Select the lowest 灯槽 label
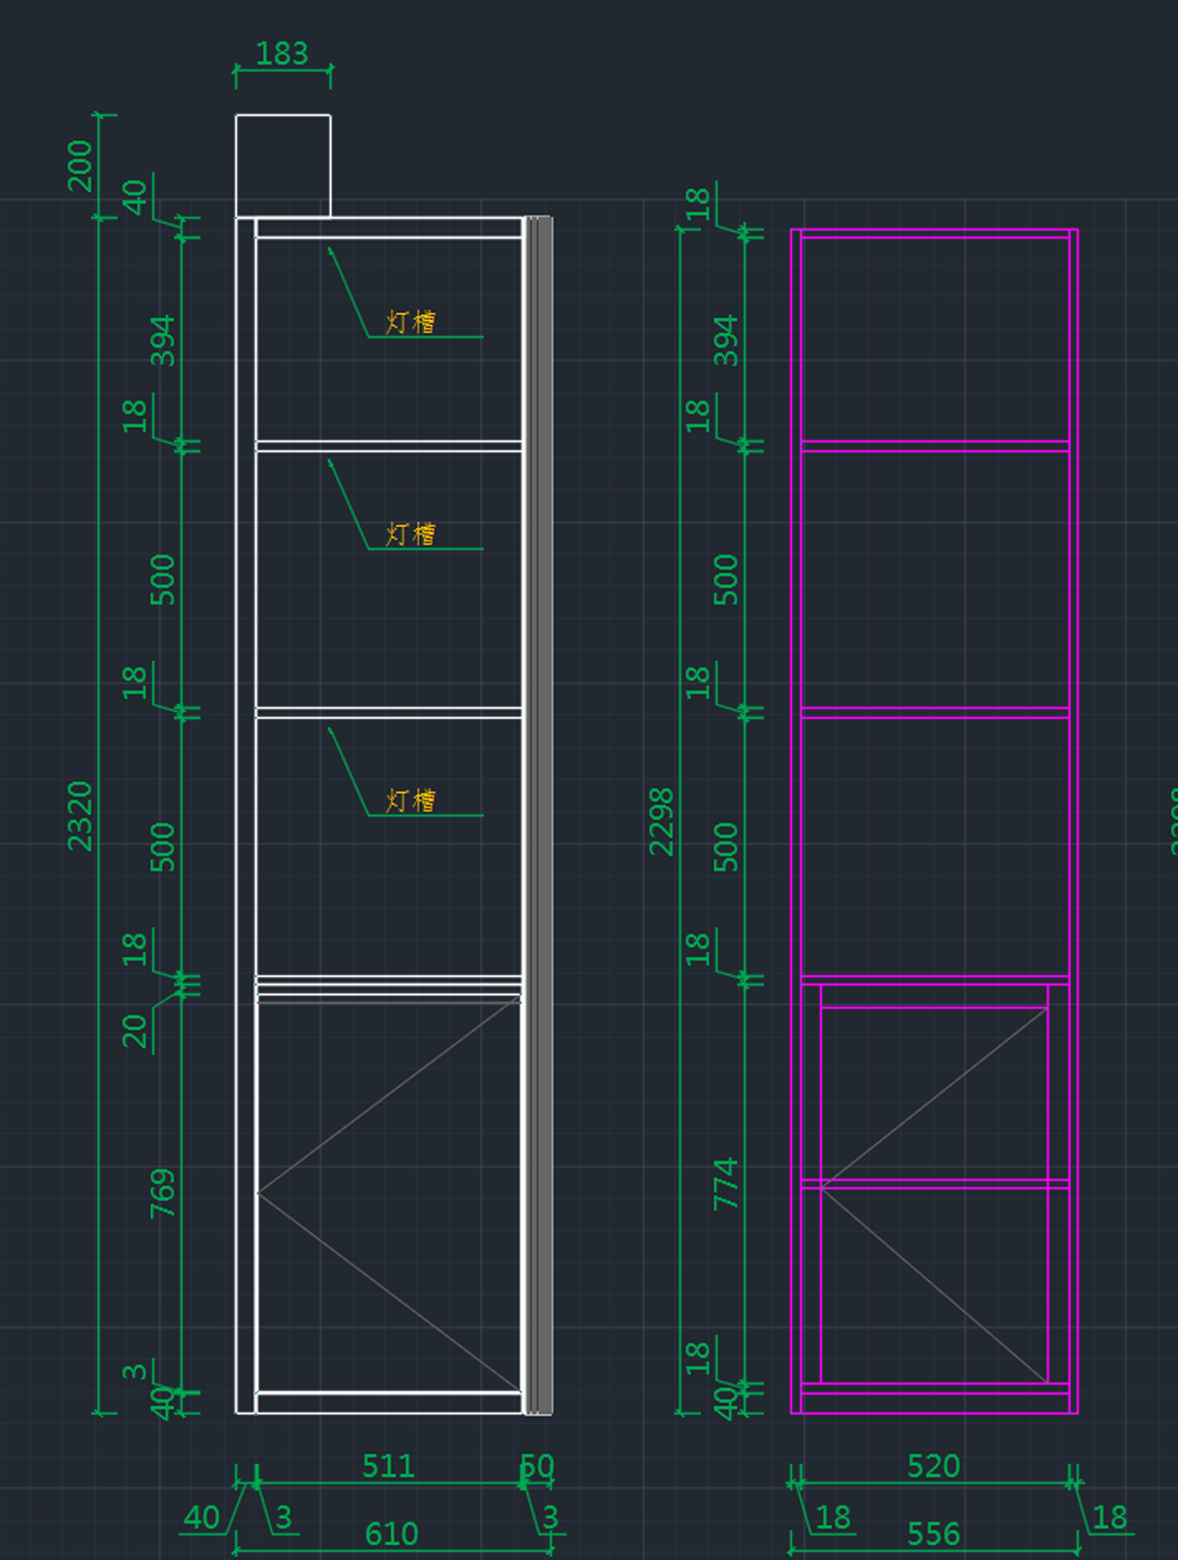1178x1560 pixels. coord(410,801)
